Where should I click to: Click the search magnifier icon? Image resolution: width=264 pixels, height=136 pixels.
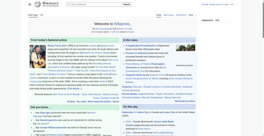[68, 4]
